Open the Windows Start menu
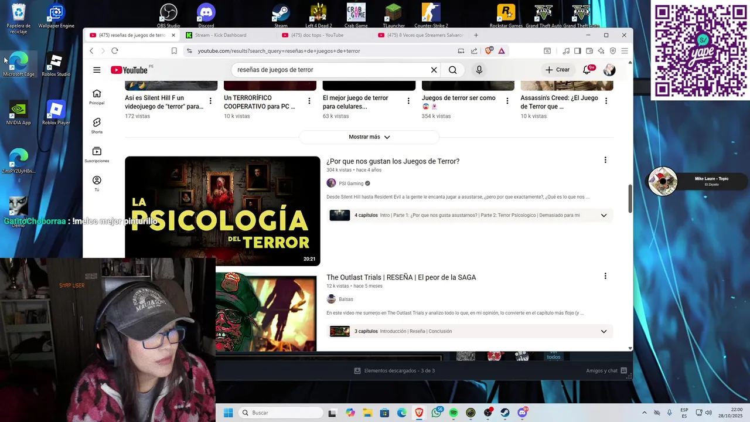Screen dimensions: 750x422 (x=229, y=413)
